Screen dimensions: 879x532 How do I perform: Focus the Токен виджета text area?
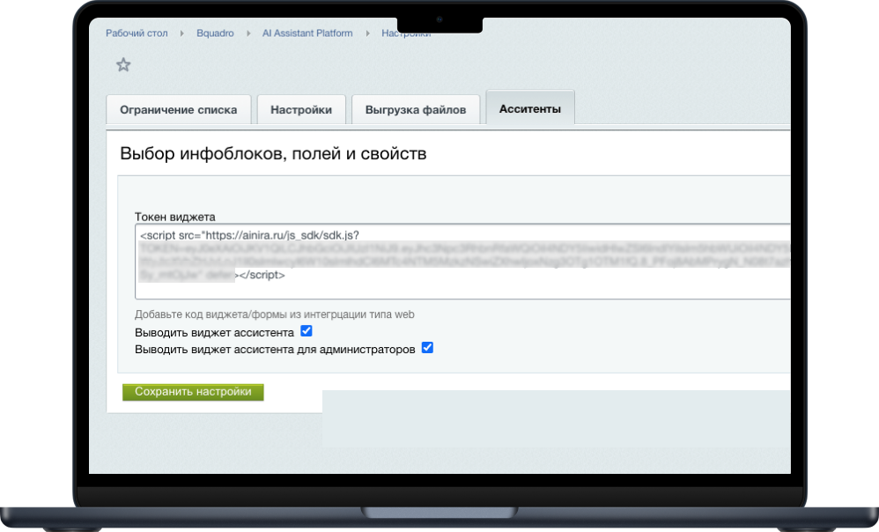coord(462,262)
